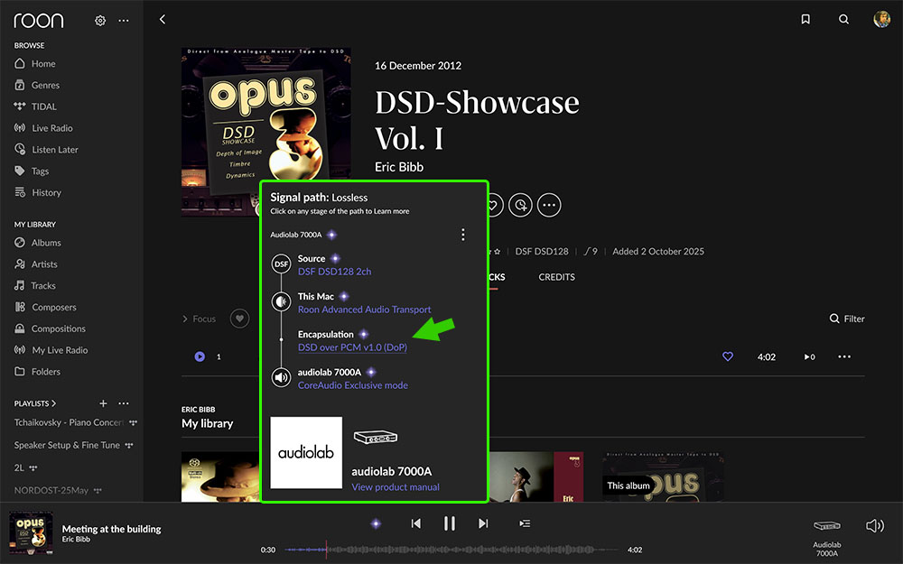Seek within the track waveform bar
Viewport: 903px width, 564px height.
(x=451, y=550)
